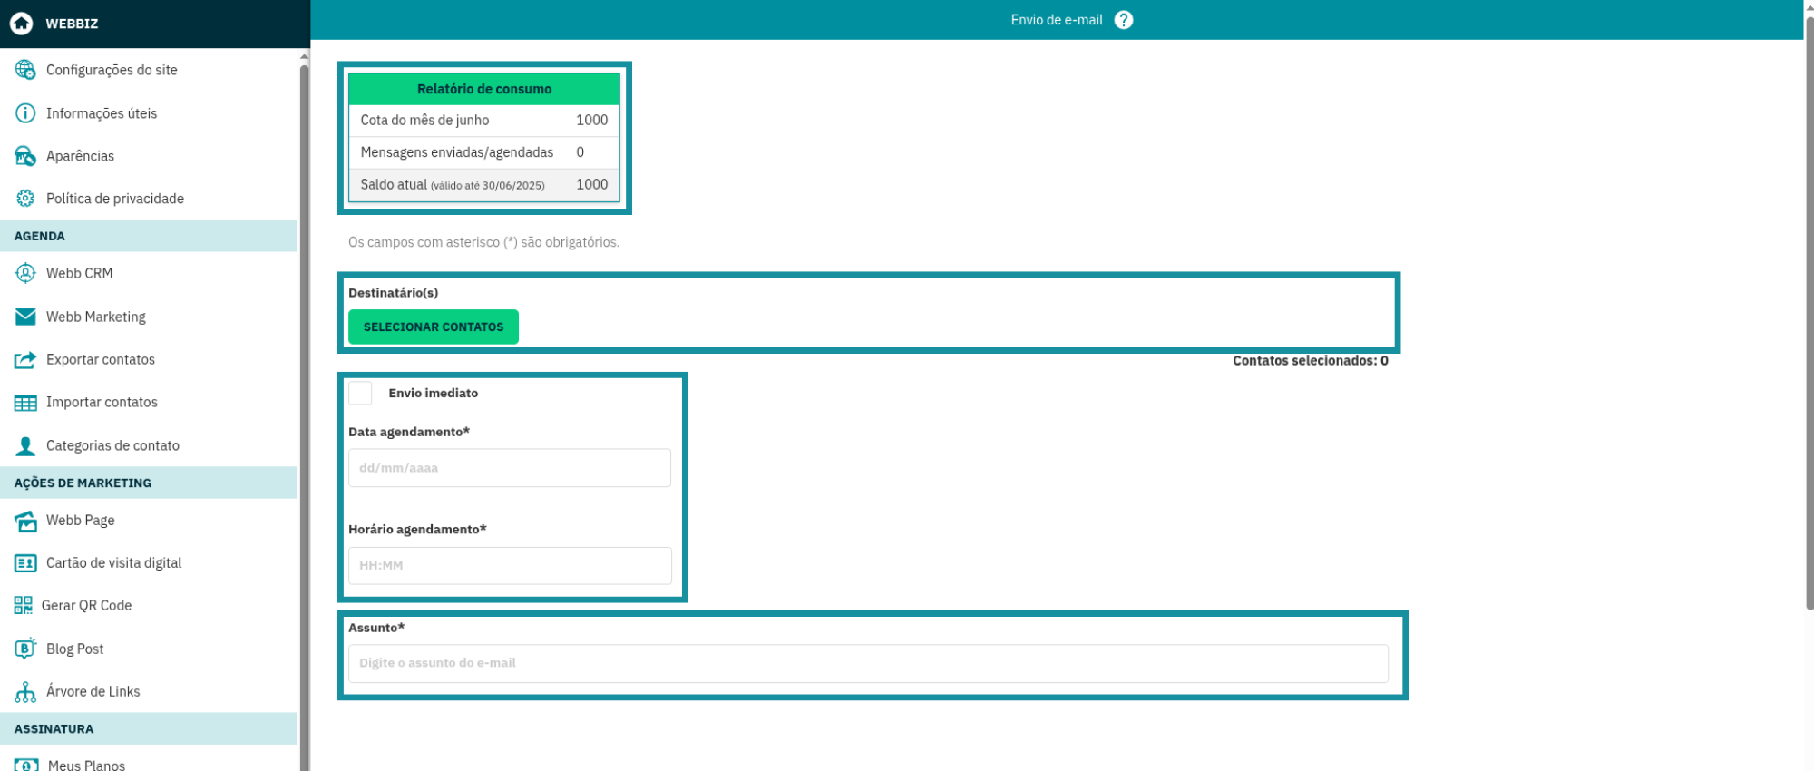Open the help question mark icon

[x=1124, y=20]
